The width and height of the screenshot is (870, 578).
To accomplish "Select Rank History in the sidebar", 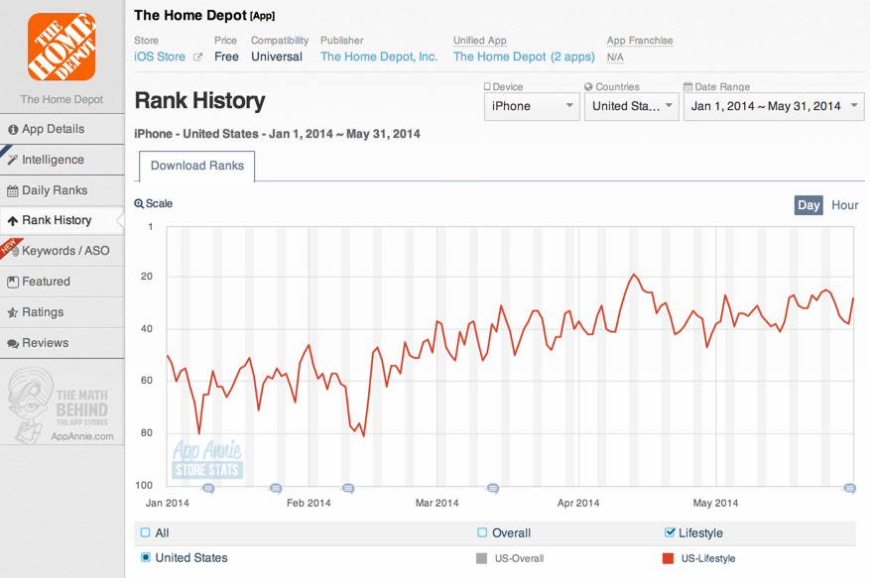I will (62, 220).
